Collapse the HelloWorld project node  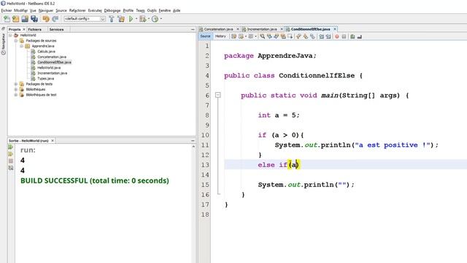[10, 35]
